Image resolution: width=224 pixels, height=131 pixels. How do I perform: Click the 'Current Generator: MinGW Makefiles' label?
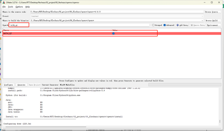[x=58, y=85]
